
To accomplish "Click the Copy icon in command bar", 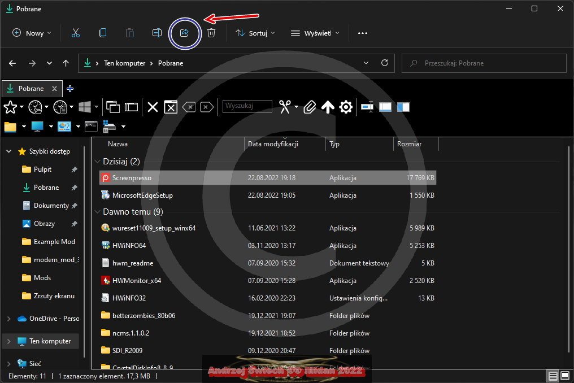I will coord(103,33).
